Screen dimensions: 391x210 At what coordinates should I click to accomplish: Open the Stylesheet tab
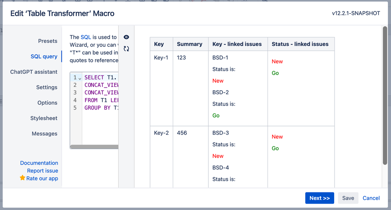(44, 119)
